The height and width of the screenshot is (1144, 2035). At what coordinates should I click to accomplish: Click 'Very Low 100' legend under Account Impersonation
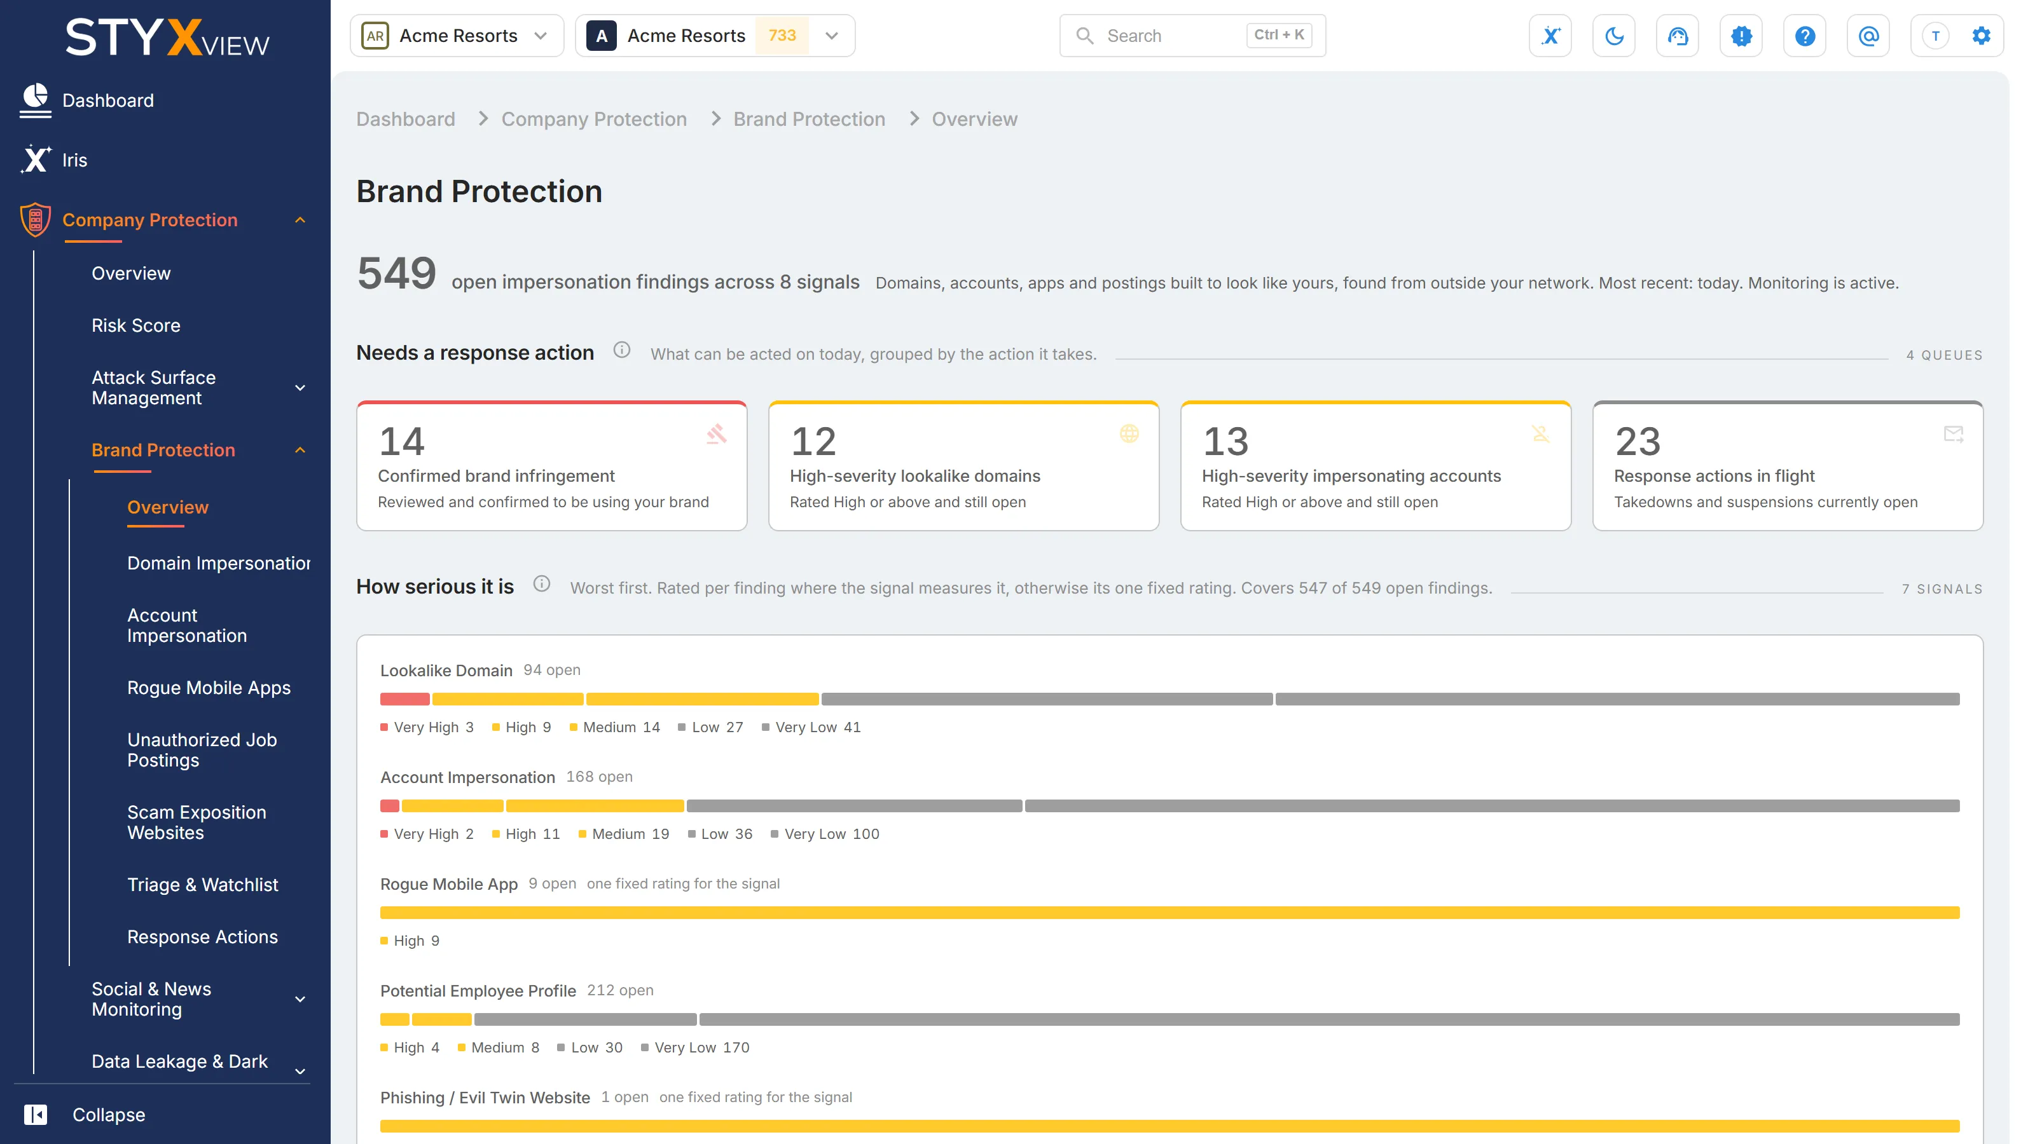tap(825, 834)
